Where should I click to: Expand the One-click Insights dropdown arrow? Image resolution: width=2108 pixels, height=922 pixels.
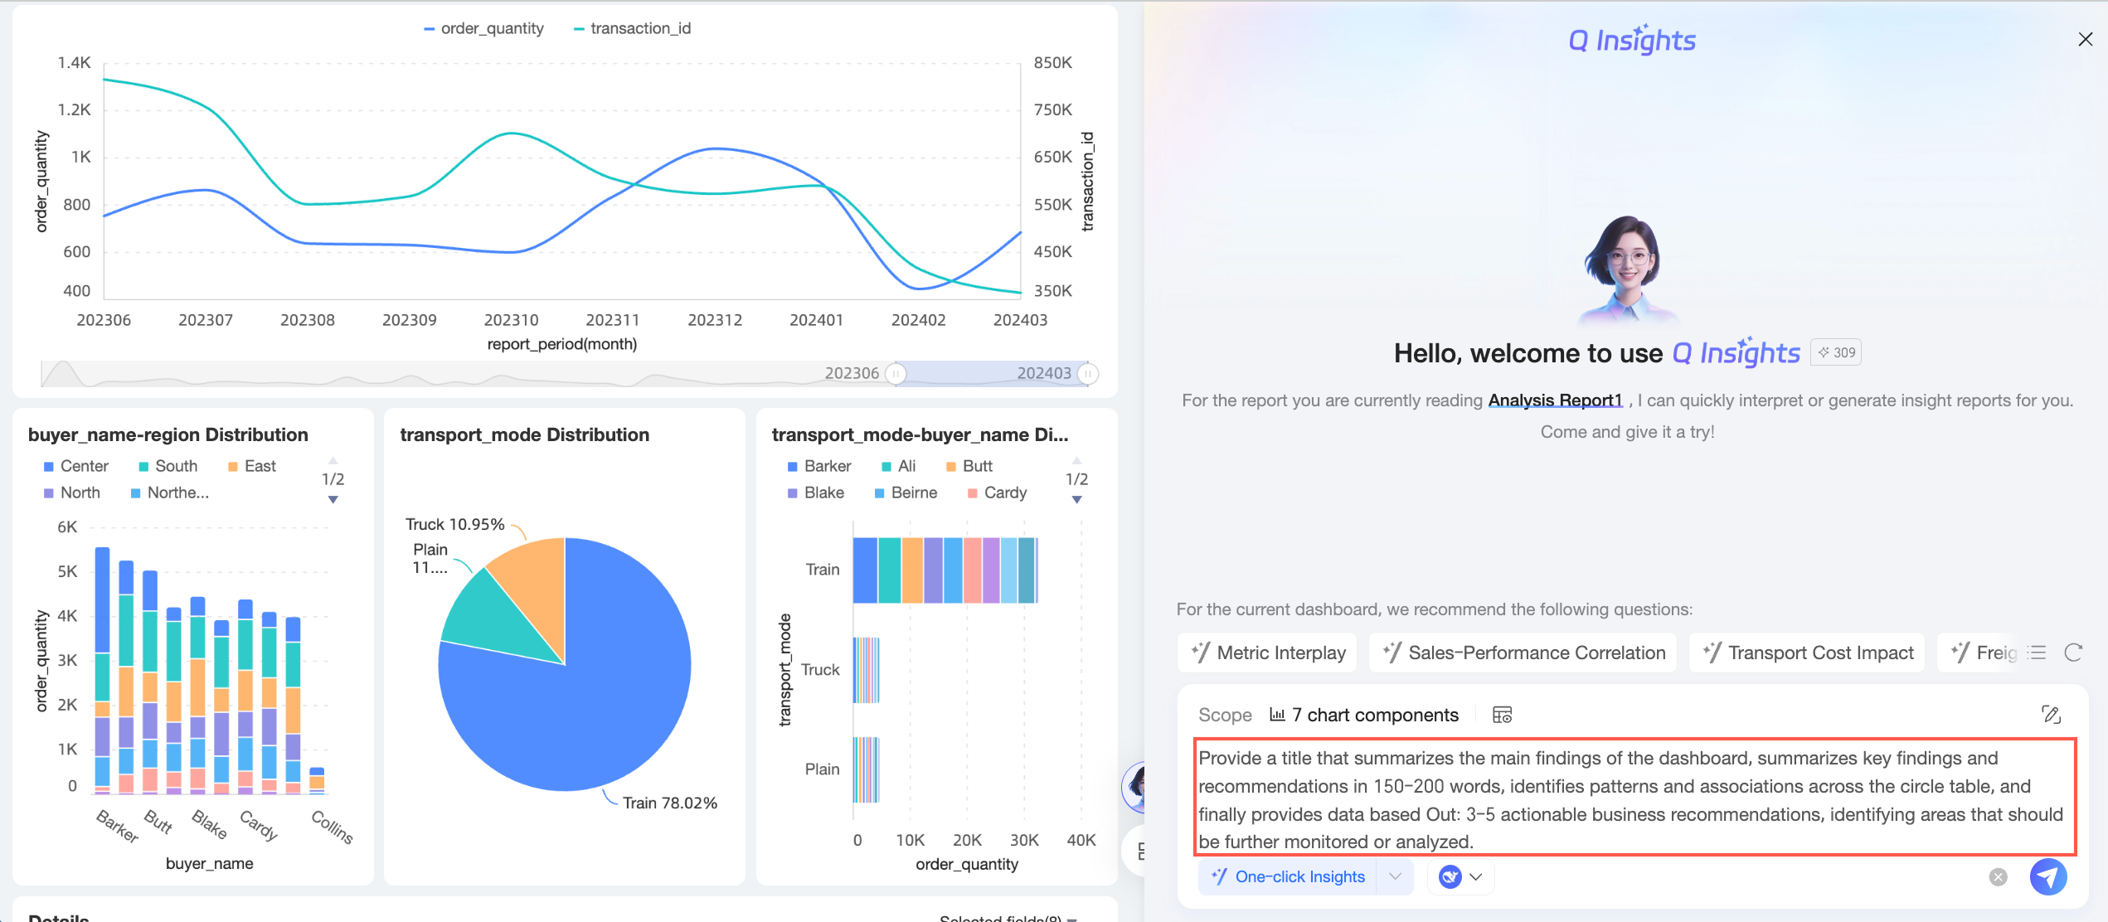pos(1395,876)
